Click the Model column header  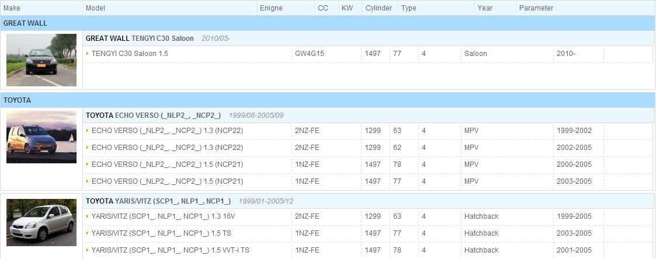tap(95, 8)
